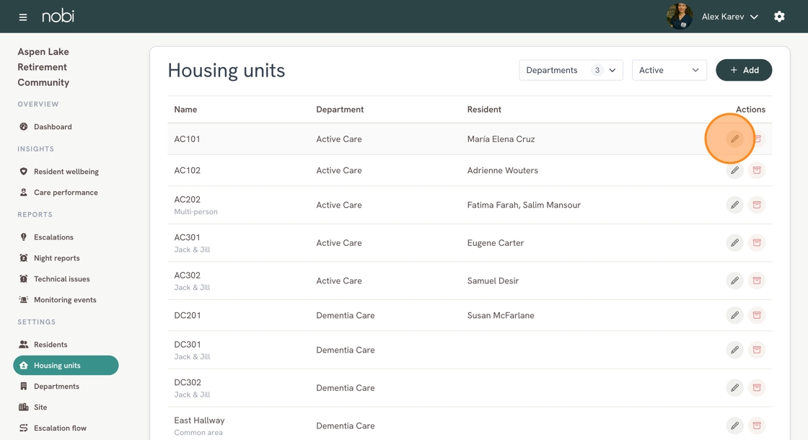Archive housing unit DC301

pyautogui.click(x=757, y=350)
